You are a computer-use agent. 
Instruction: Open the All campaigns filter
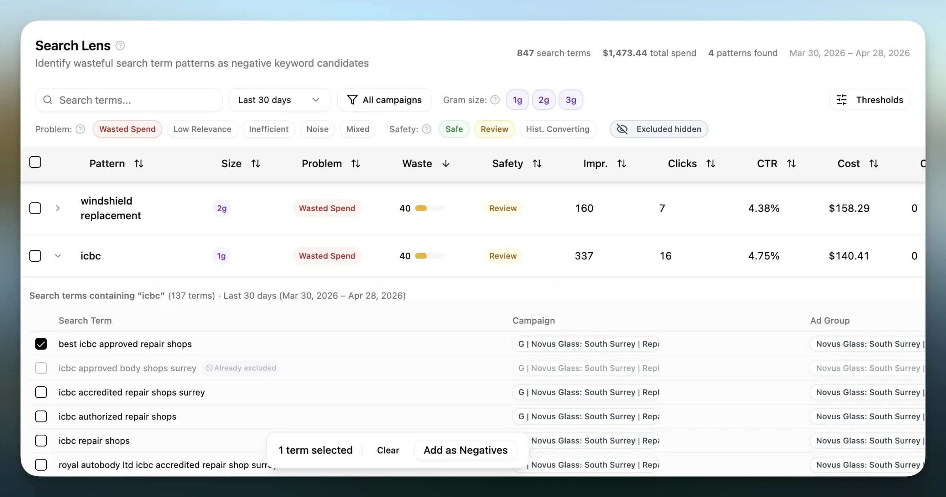coord(384,100)
